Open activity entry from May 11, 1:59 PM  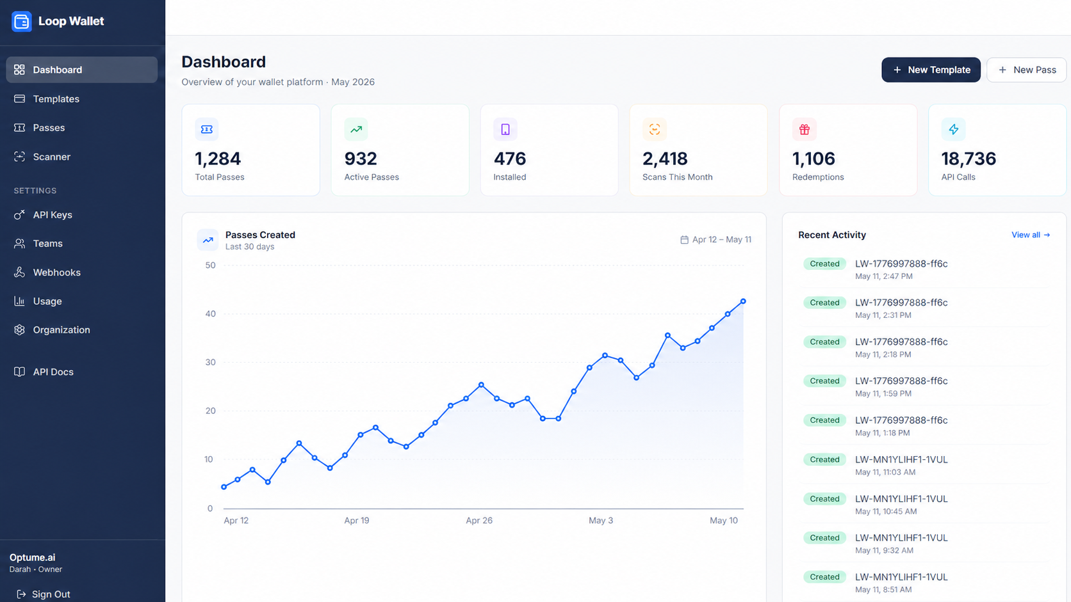(924, 386)
